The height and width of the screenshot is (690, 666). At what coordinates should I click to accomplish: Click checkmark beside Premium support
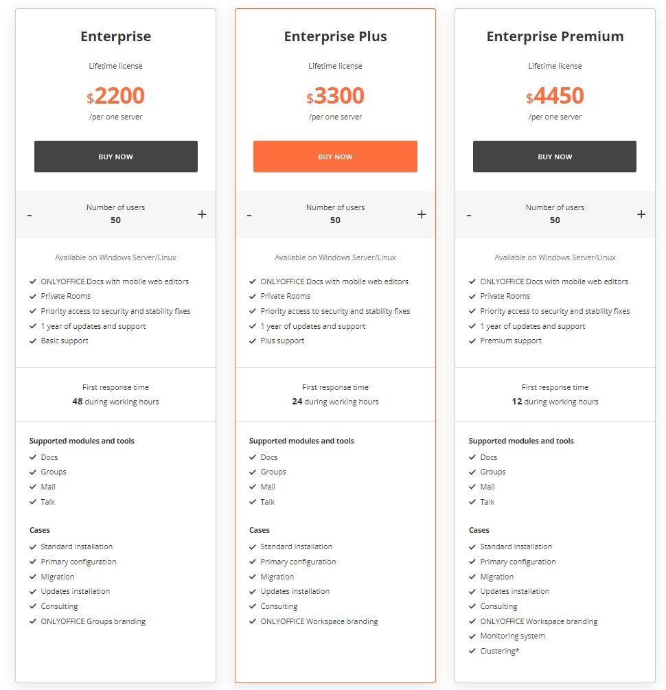click(472, 341)
